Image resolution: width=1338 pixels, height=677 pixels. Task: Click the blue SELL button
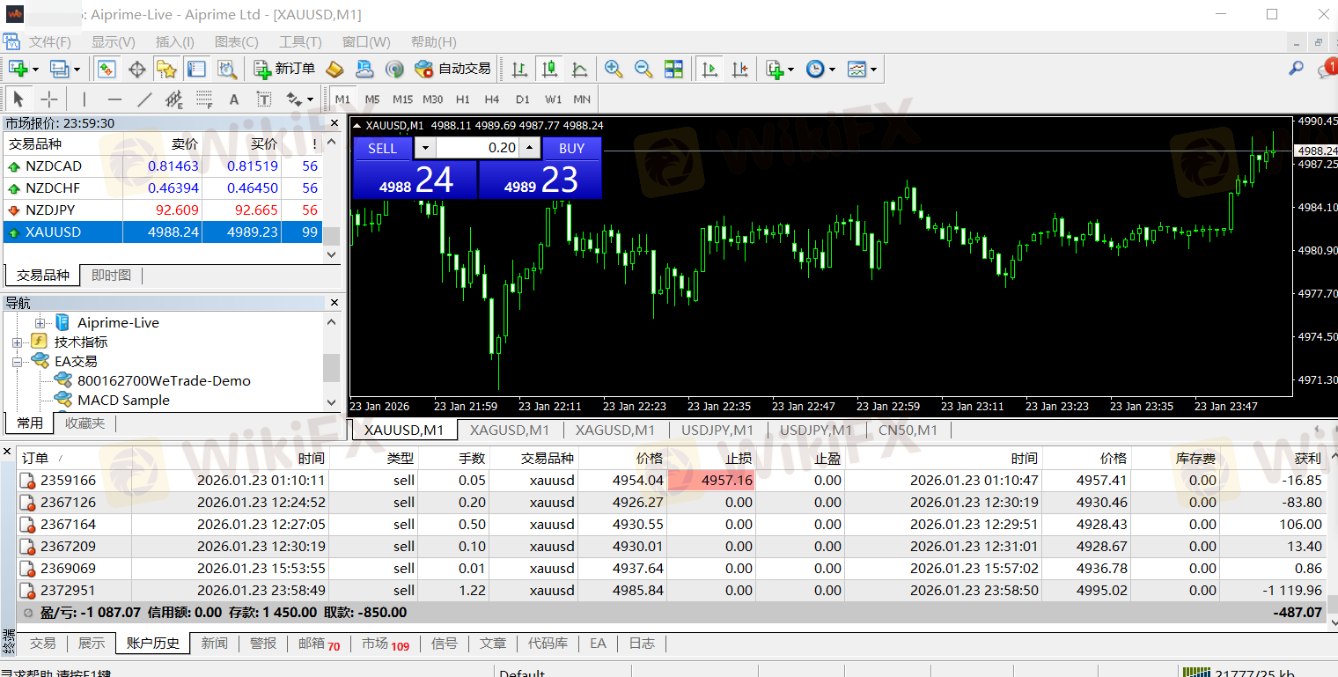(x=382, y=148)
